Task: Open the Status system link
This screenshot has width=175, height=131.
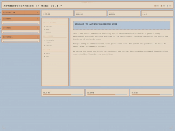Action: [48, 54]
